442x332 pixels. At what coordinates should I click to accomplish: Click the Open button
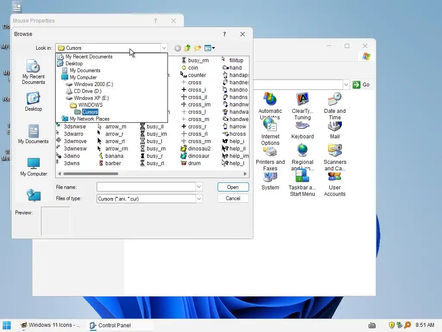233,187
